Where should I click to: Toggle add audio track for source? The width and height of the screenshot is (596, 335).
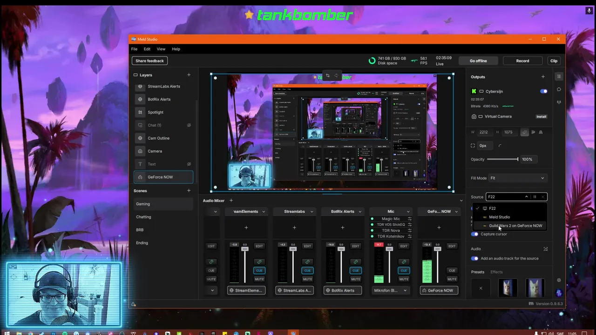[474, 258]
